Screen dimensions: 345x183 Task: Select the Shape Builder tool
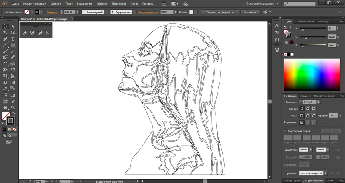pos(5,76)
